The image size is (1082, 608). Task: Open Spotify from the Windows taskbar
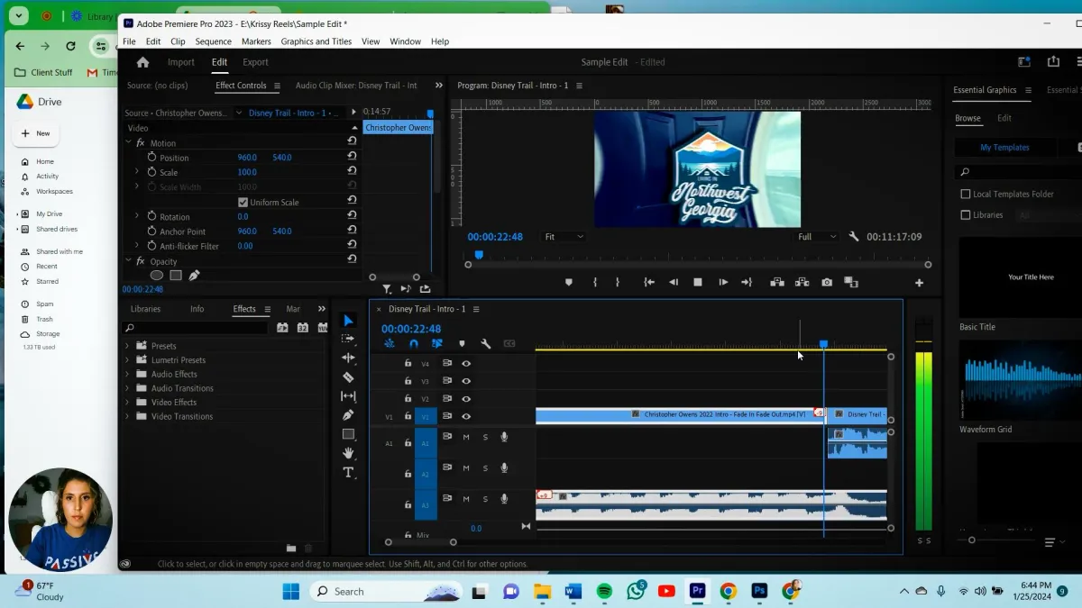point(605,591)
